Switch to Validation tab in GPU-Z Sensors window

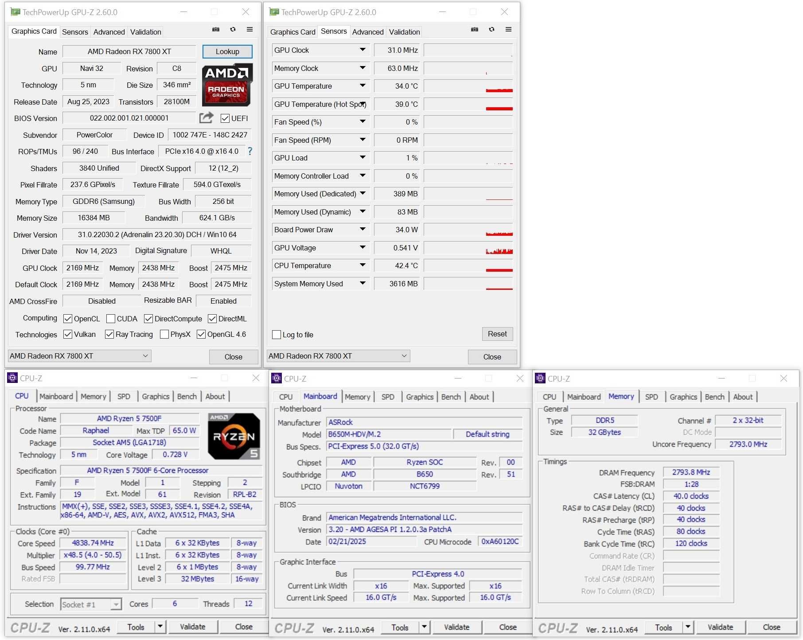[x=404, y=32]
